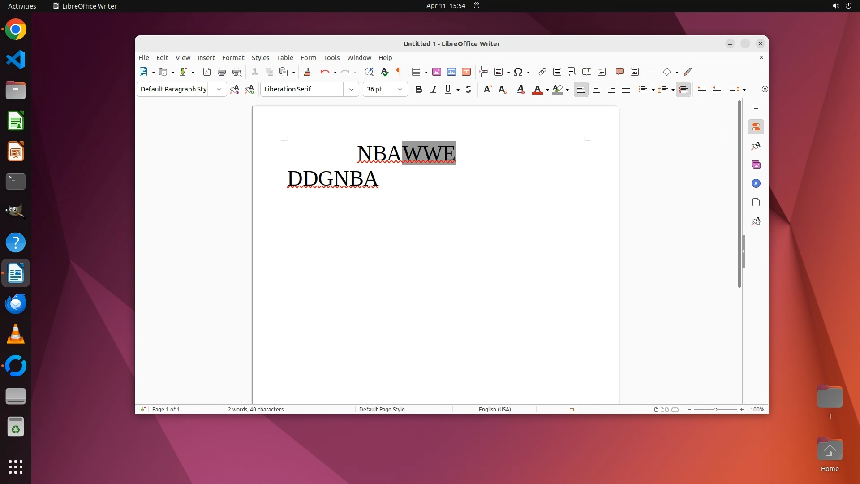Open the Gallery panel in the sidebar
Image resolution: width=860 pixels, height=484 pixels.
(x=756, y=164)
